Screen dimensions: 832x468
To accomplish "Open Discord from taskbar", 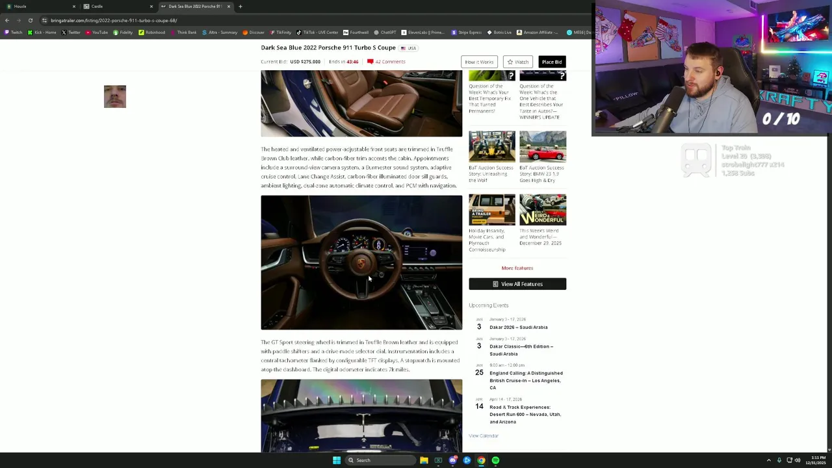I will click(452, 460).
